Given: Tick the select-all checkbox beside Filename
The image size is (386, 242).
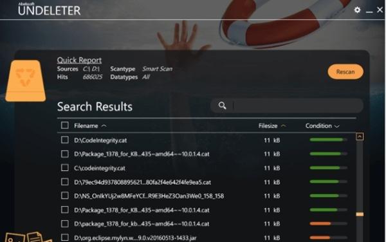Looking at the screenshot, I should point(65,126).
